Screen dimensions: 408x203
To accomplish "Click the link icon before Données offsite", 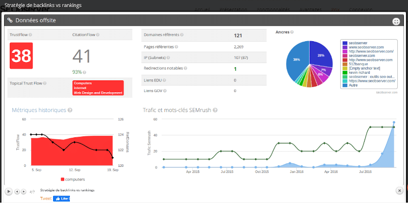I will (10, 20).
